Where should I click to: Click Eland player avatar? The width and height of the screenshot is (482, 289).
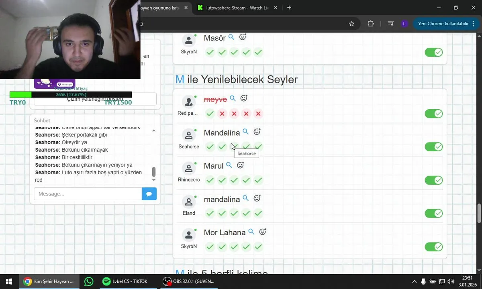click(189, 201)
